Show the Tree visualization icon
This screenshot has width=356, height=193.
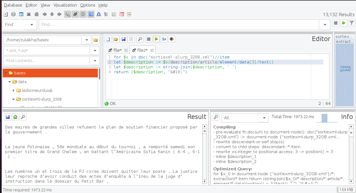coord(99,14)
